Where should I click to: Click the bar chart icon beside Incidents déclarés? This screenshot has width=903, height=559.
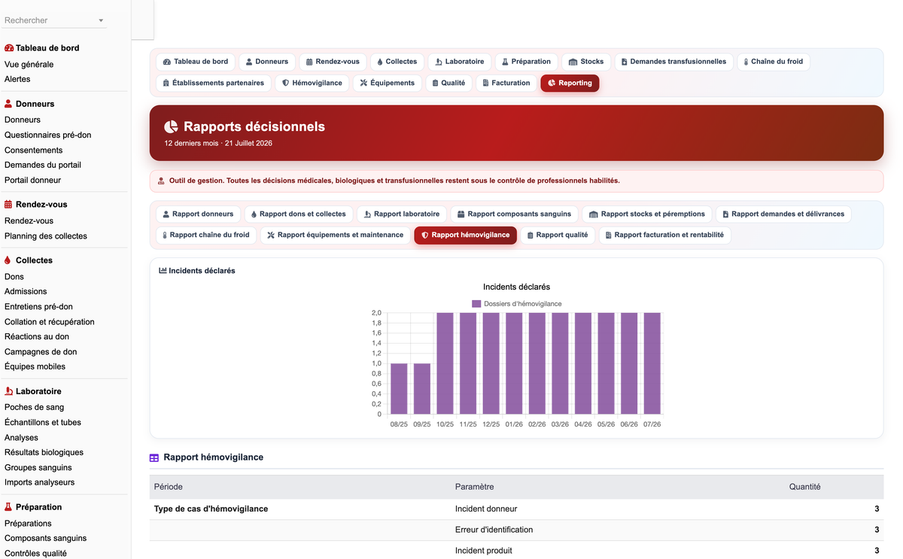coord(163,271)
